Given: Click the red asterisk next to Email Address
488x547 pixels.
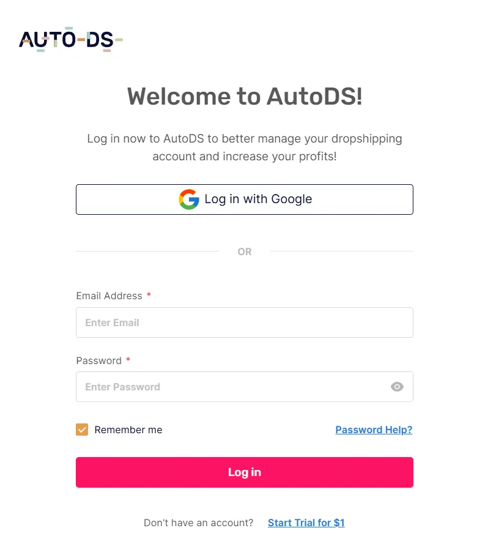Looking at the screenshot, I should pos(148,295).
